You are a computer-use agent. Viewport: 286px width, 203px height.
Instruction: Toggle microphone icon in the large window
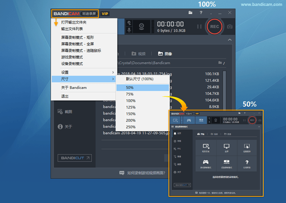[x=129, y=30]
